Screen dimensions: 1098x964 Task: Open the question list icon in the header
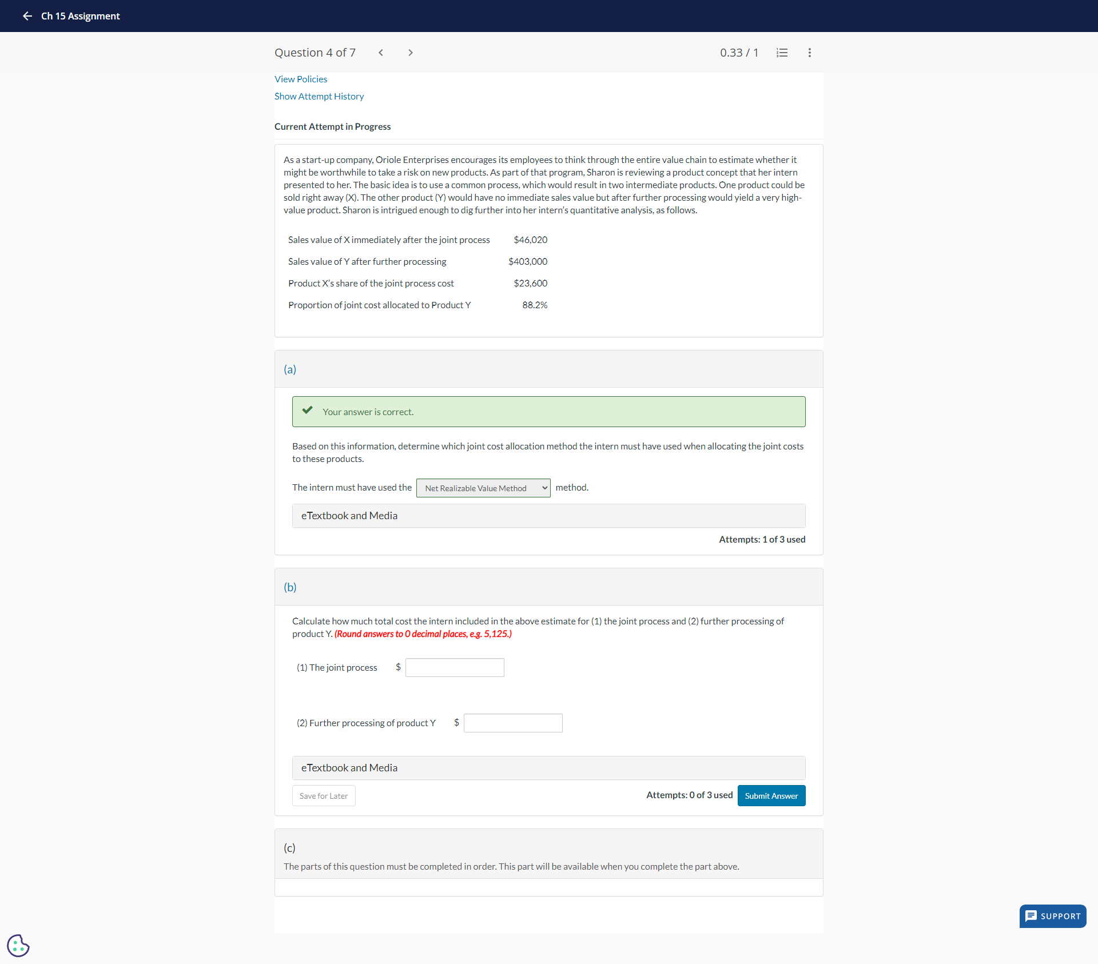(x=781, y=53)
